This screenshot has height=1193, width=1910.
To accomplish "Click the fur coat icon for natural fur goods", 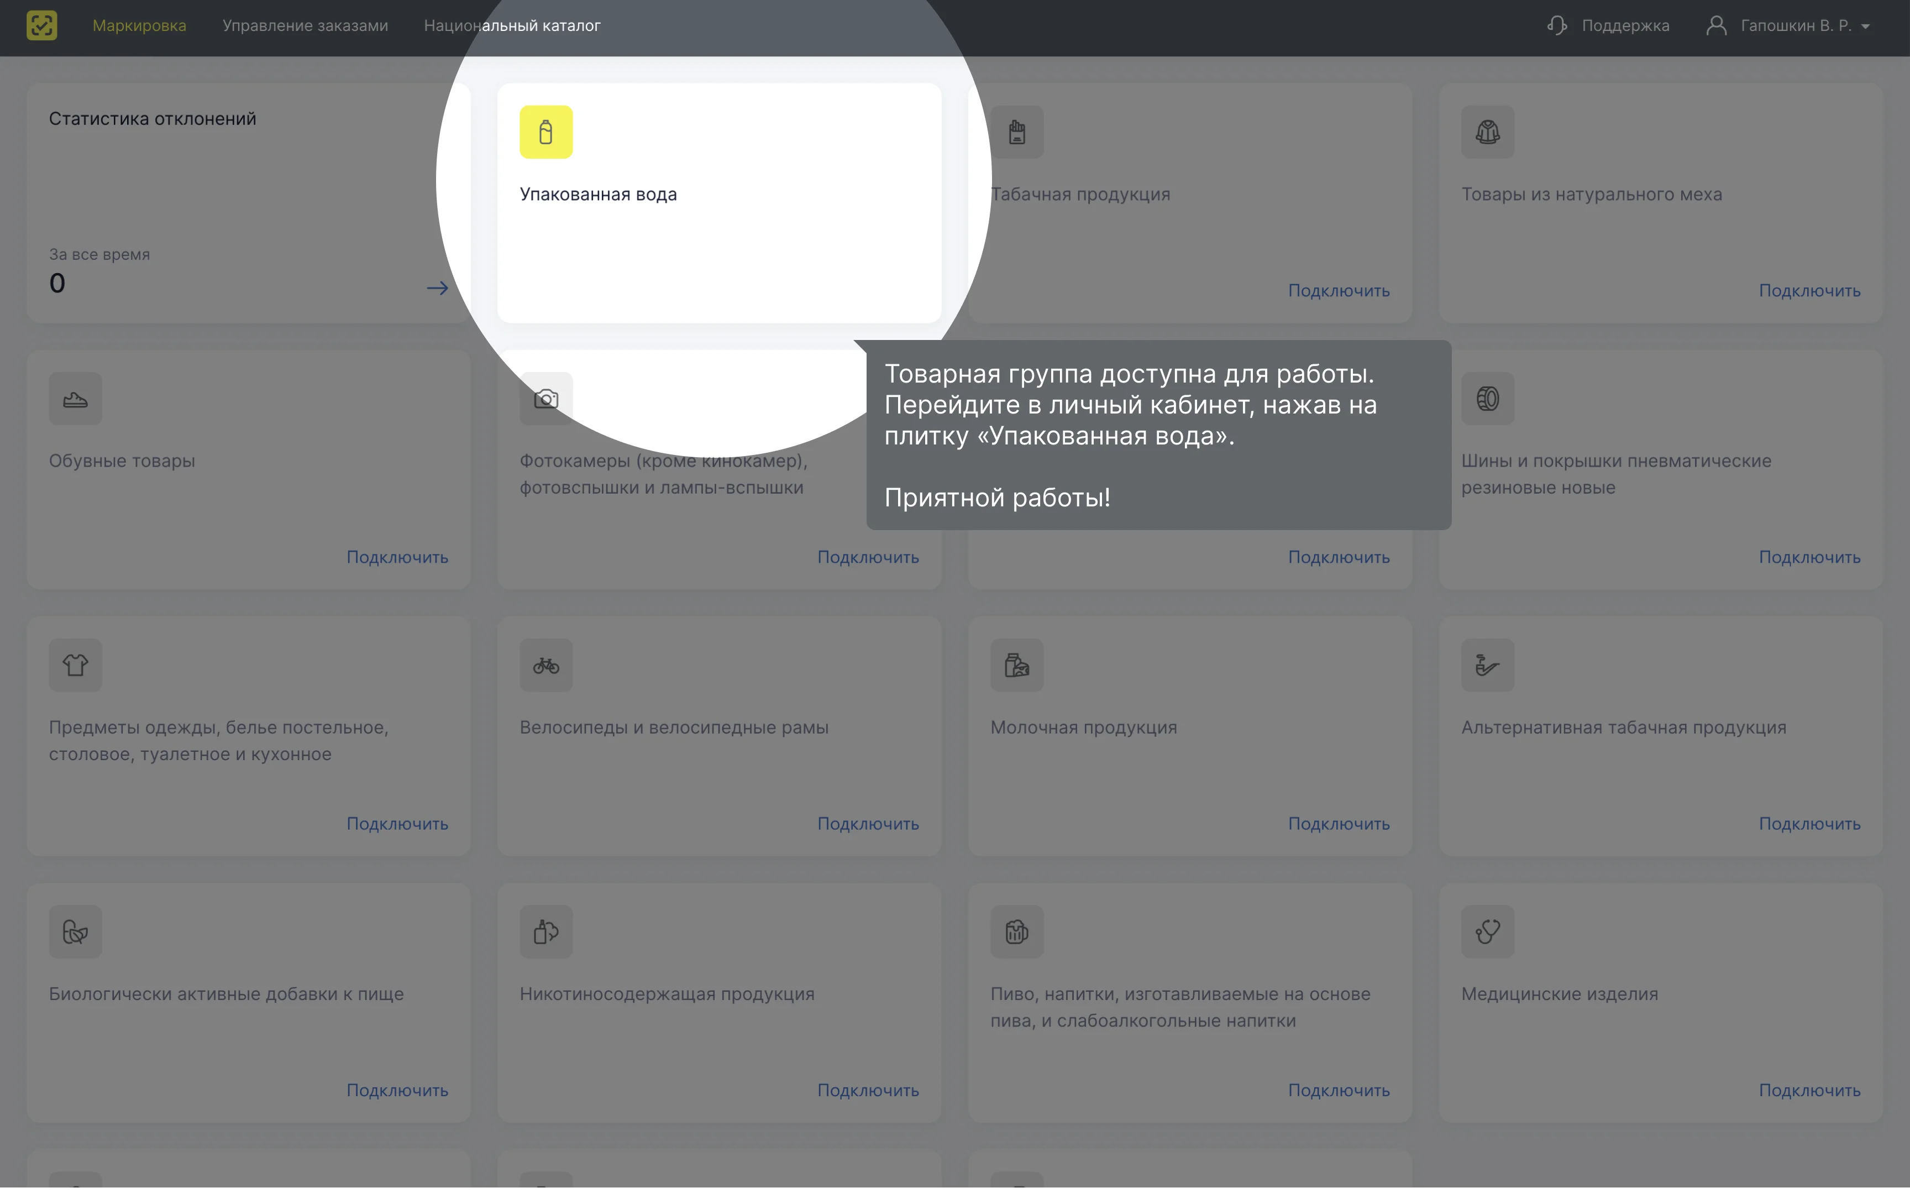I will coord(1487,132).
